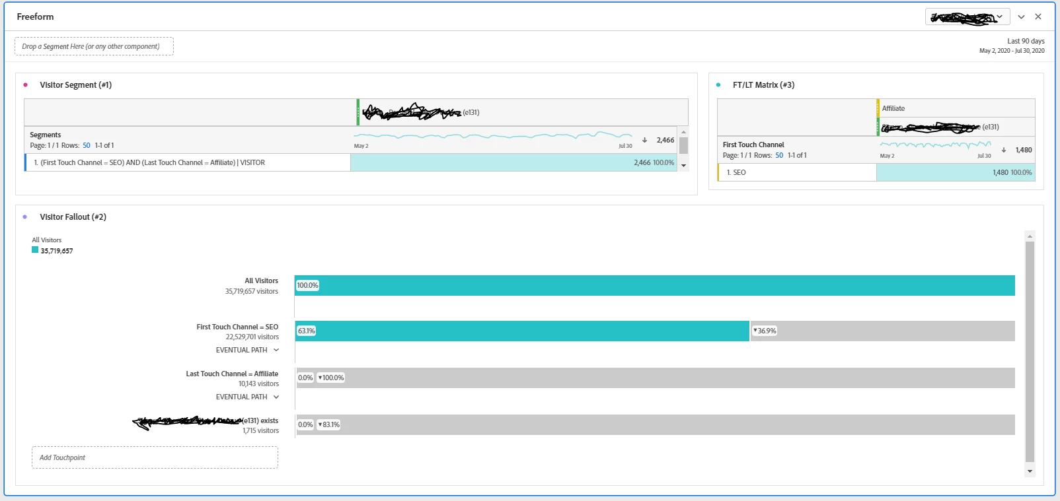Select the 'Last Touch Channel = Affiliate' touchpoint
The width and height of the screenshot is (1060, 501).
pos(232,374)
